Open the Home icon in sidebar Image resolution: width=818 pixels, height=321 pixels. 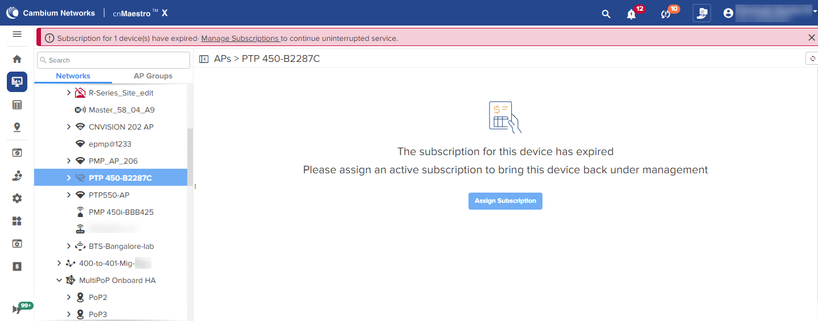pos(17,59)
